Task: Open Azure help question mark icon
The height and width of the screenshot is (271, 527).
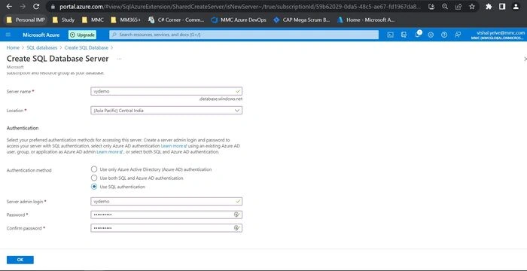Action: (444, 35)
